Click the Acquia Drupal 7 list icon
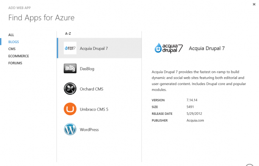The width and height of the screenshot is (259, 166). click(x=70, y=48)
